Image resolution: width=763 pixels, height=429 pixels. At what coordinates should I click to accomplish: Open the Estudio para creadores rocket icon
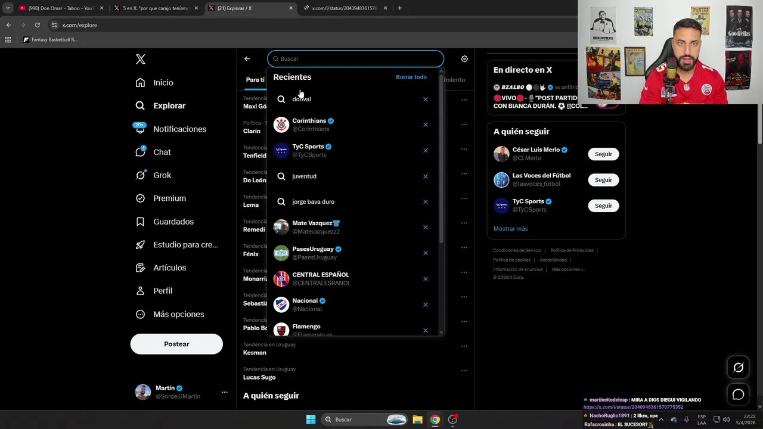(140, 244)
